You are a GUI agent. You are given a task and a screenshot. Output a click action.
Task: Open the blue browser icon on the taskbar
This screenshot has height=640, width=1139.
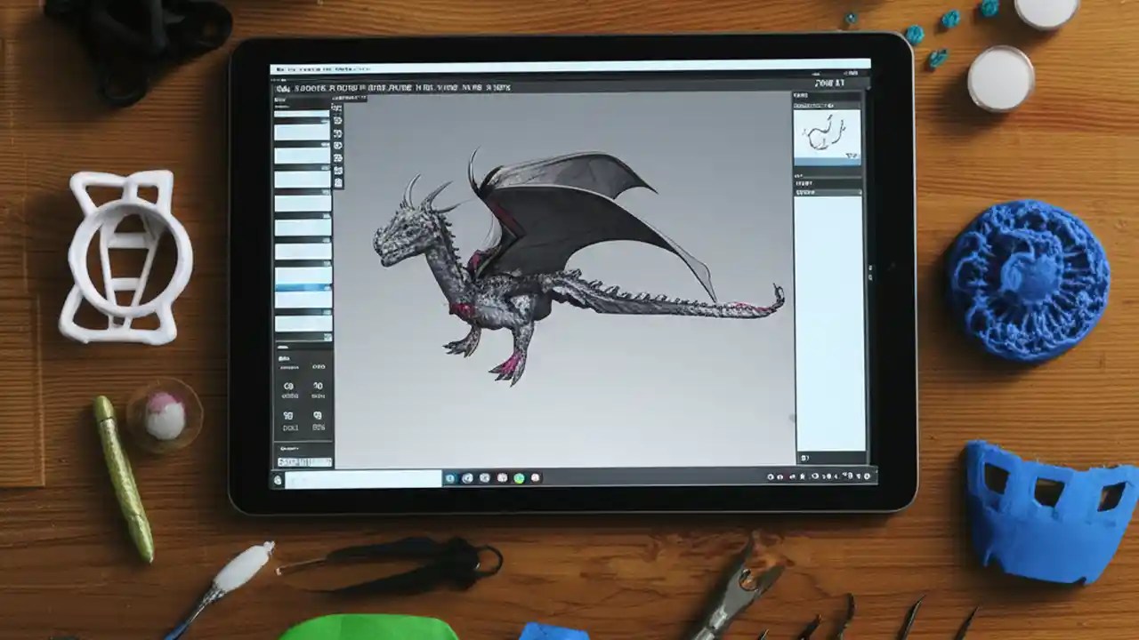pyautogui.click(x=448, y=477)
